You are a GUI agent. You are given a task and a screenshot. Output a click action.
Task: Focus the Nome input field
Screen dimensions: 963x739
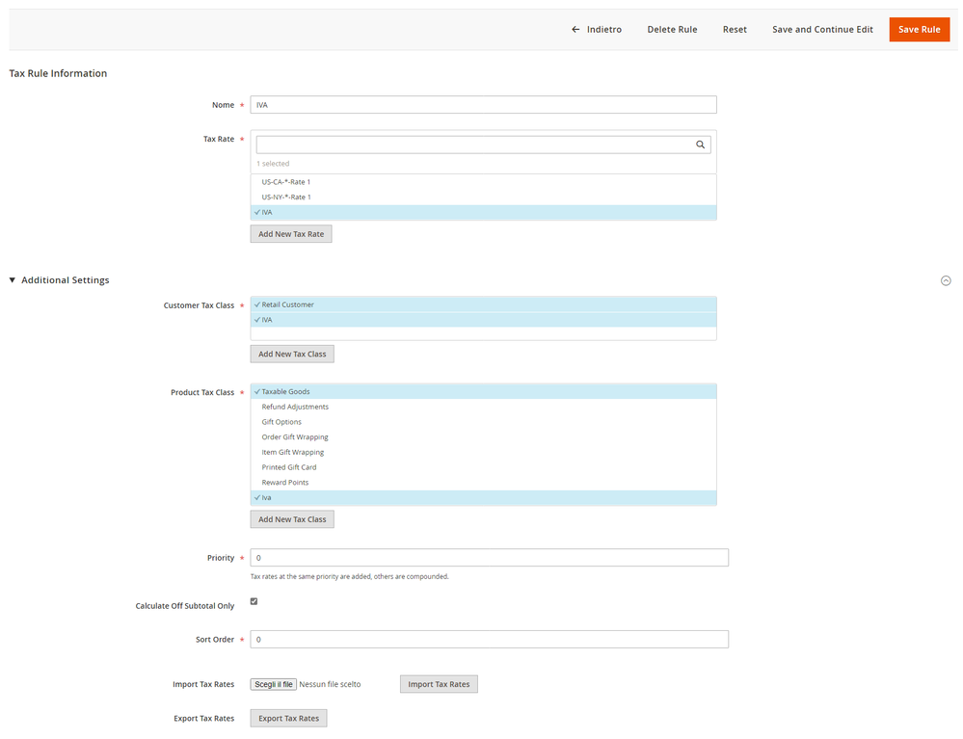pos(483,105)
